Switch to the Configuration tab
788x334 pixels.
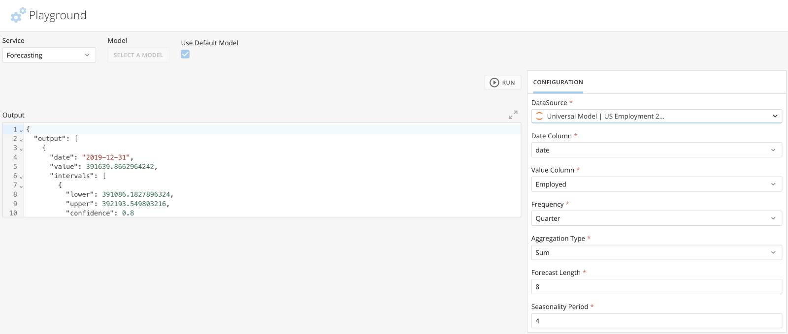coord(558,82)
